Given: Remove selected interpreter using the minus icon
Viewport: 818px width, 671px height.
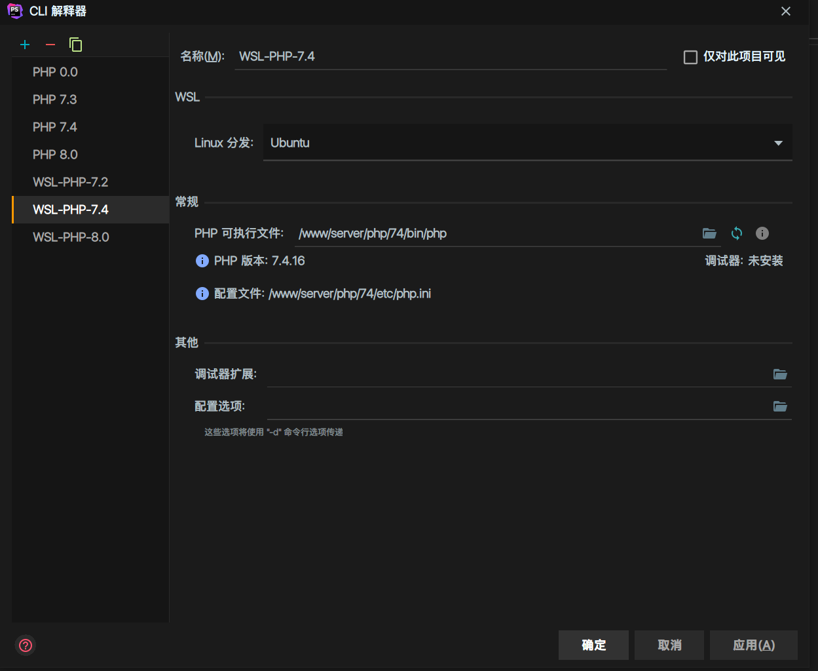Looking at the screenshot, I should (x=50, y=45).
